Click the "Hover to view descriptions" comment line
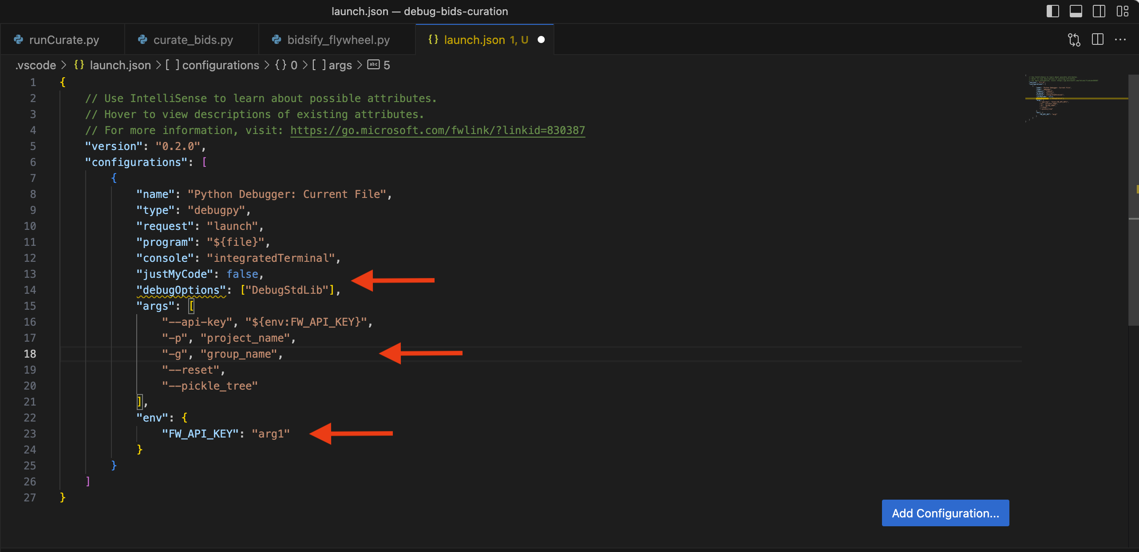Image resolution: width=1139 pixels, height=552 pixels. [x=255, y=114]
